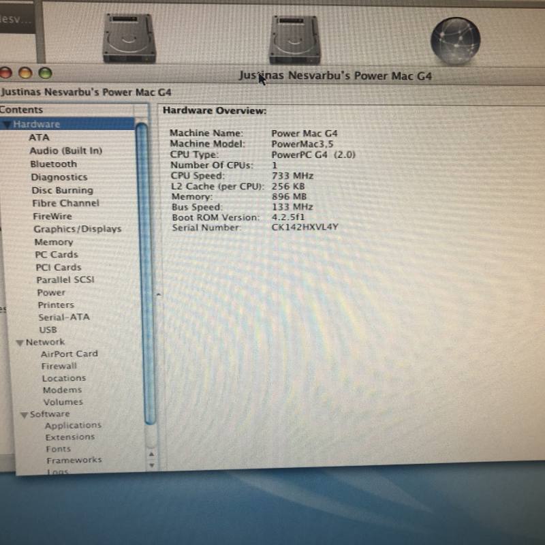
Task: Select Audio (Built In) item
Action: (x=65, y=151)
